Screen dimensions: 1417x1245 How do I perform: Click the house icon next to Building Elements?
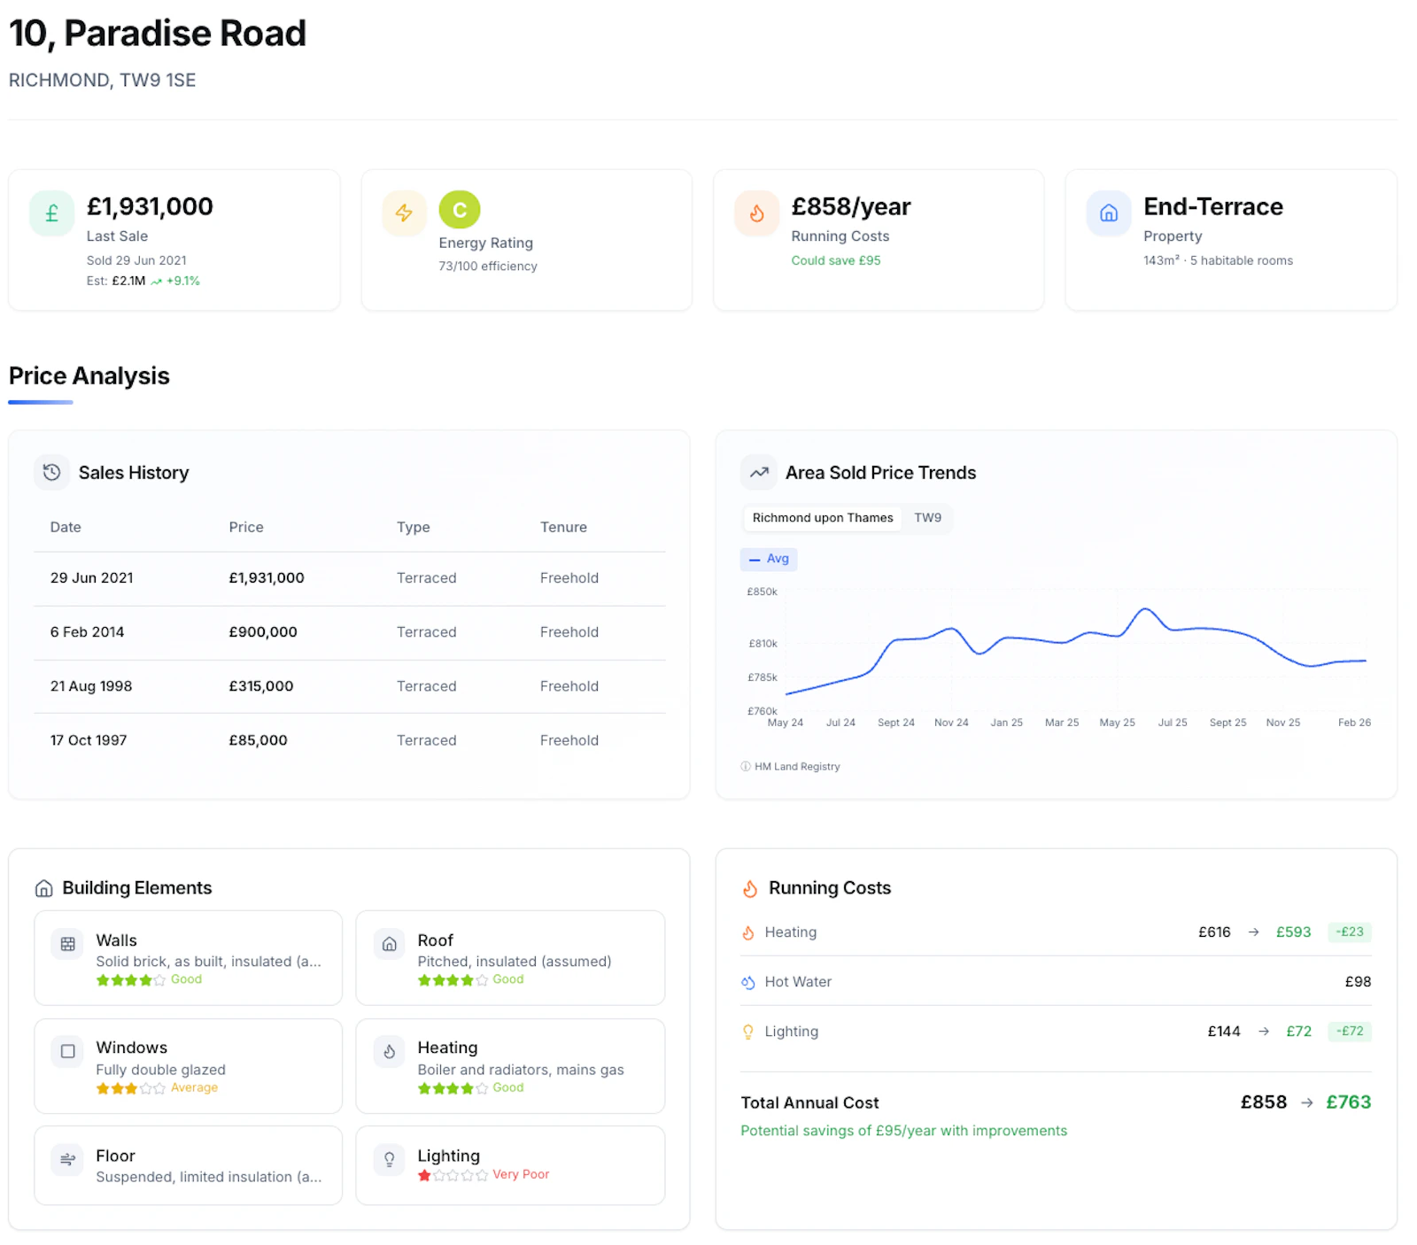[x=43, y=888]
